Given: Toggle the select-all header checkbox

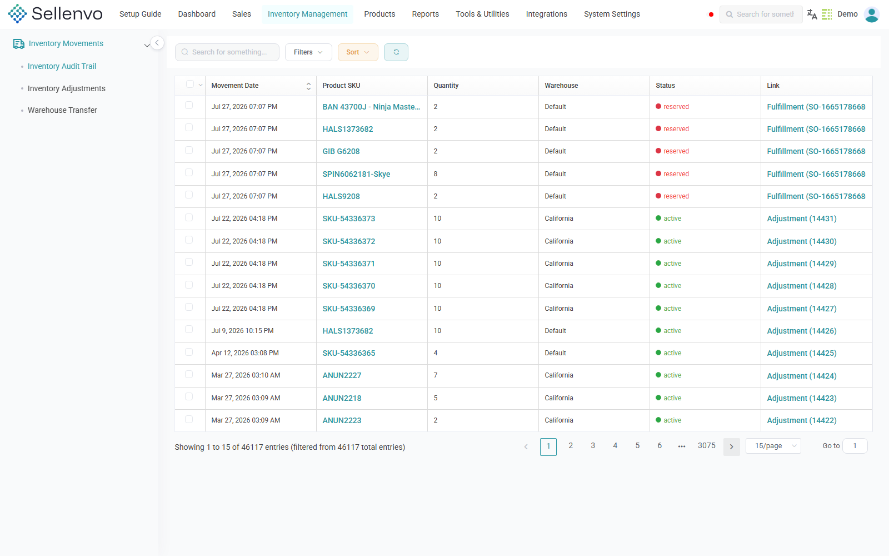Looking at the screenshot, I should click(x=189, y=84).
